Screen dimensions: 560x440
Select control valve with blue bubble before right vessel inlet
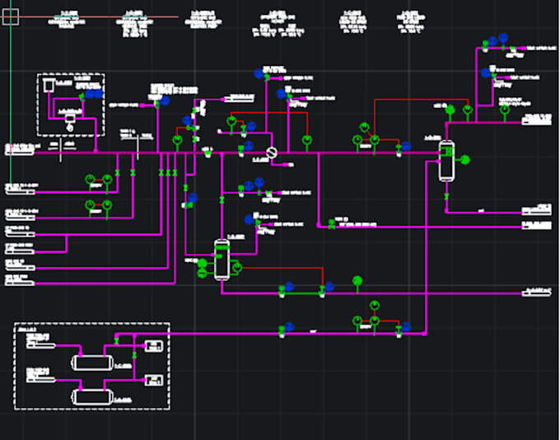tap(399, 149)
